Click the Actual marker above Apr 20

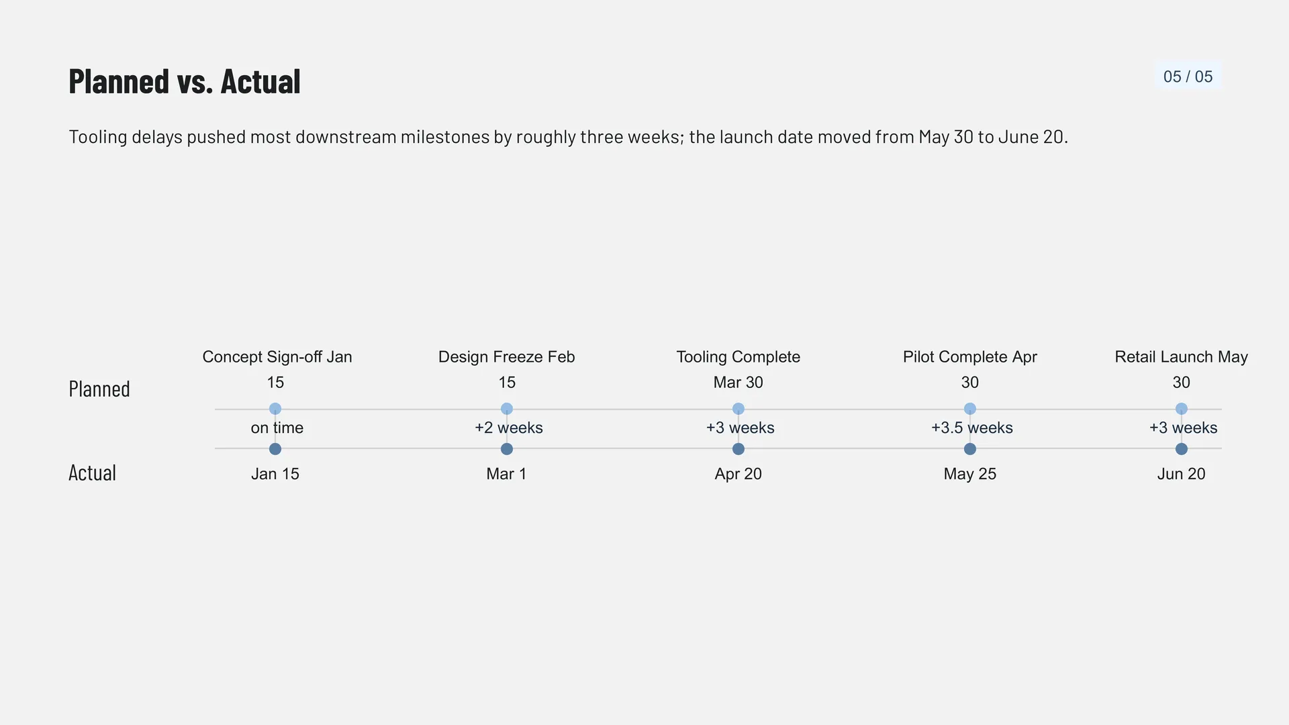pos(738,449)
